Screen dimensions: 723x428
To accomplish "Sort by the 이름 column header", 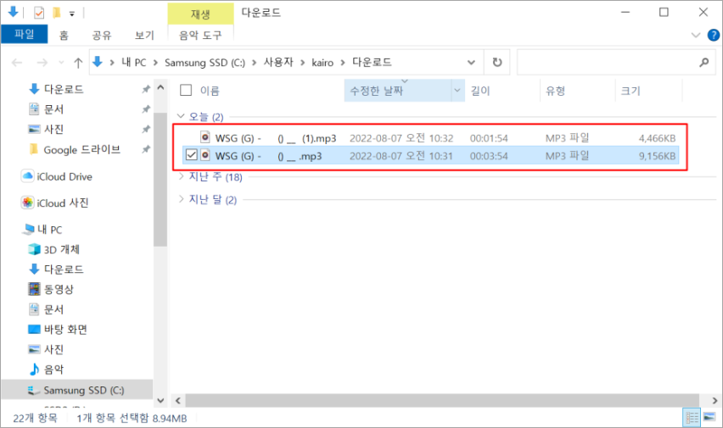I will 210,91.
